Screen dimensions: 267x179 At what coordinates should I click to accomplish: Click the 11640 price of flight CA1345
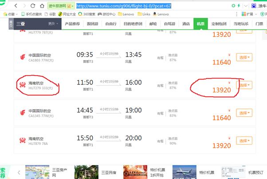pos(221,118)
